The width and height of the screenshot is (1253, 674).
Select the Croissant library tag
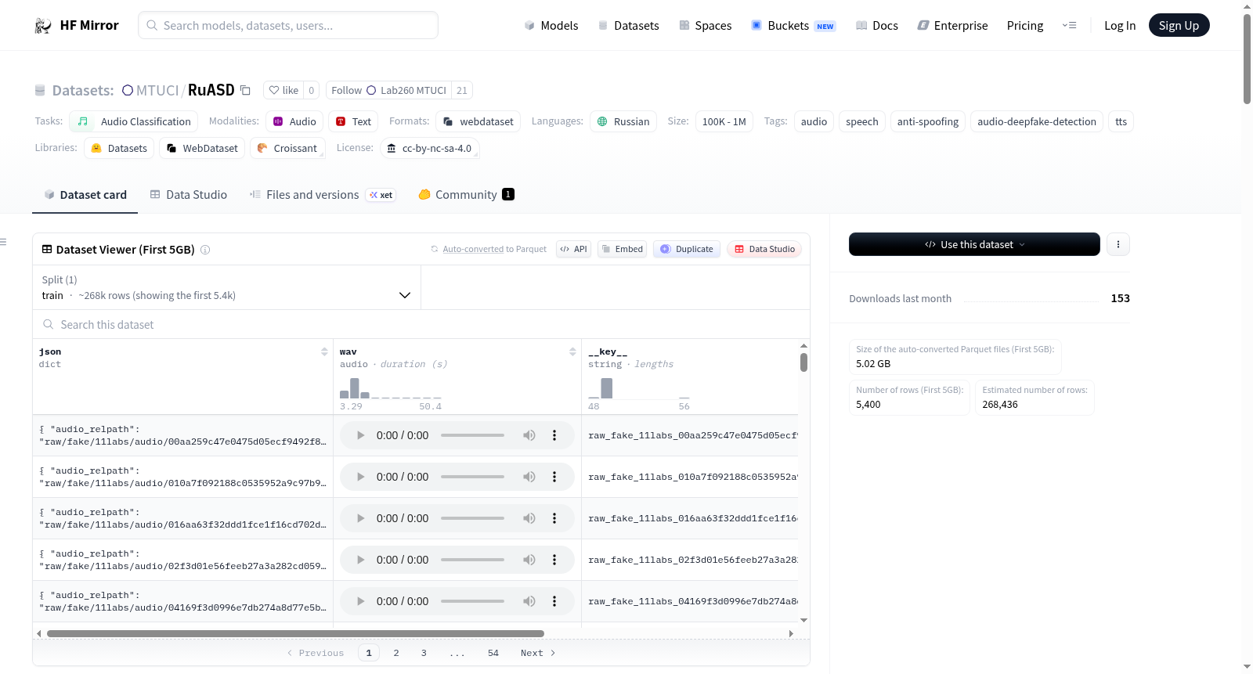[287, 148]
